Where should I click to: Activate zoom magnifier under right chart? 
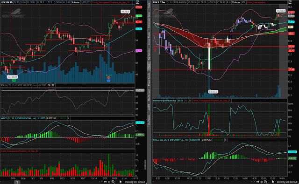(265, 182)
